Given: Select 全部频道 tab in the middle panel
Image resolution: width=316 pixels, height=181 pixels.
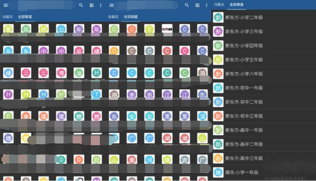Looking at the screenshot, I should pyautogui.click(x=131, y=17).
